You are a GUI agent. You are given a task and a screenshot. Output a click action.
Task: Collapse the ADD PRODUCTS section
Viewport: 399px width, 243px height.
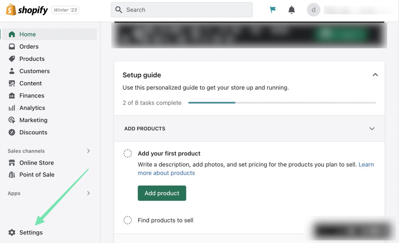[372, 129]
